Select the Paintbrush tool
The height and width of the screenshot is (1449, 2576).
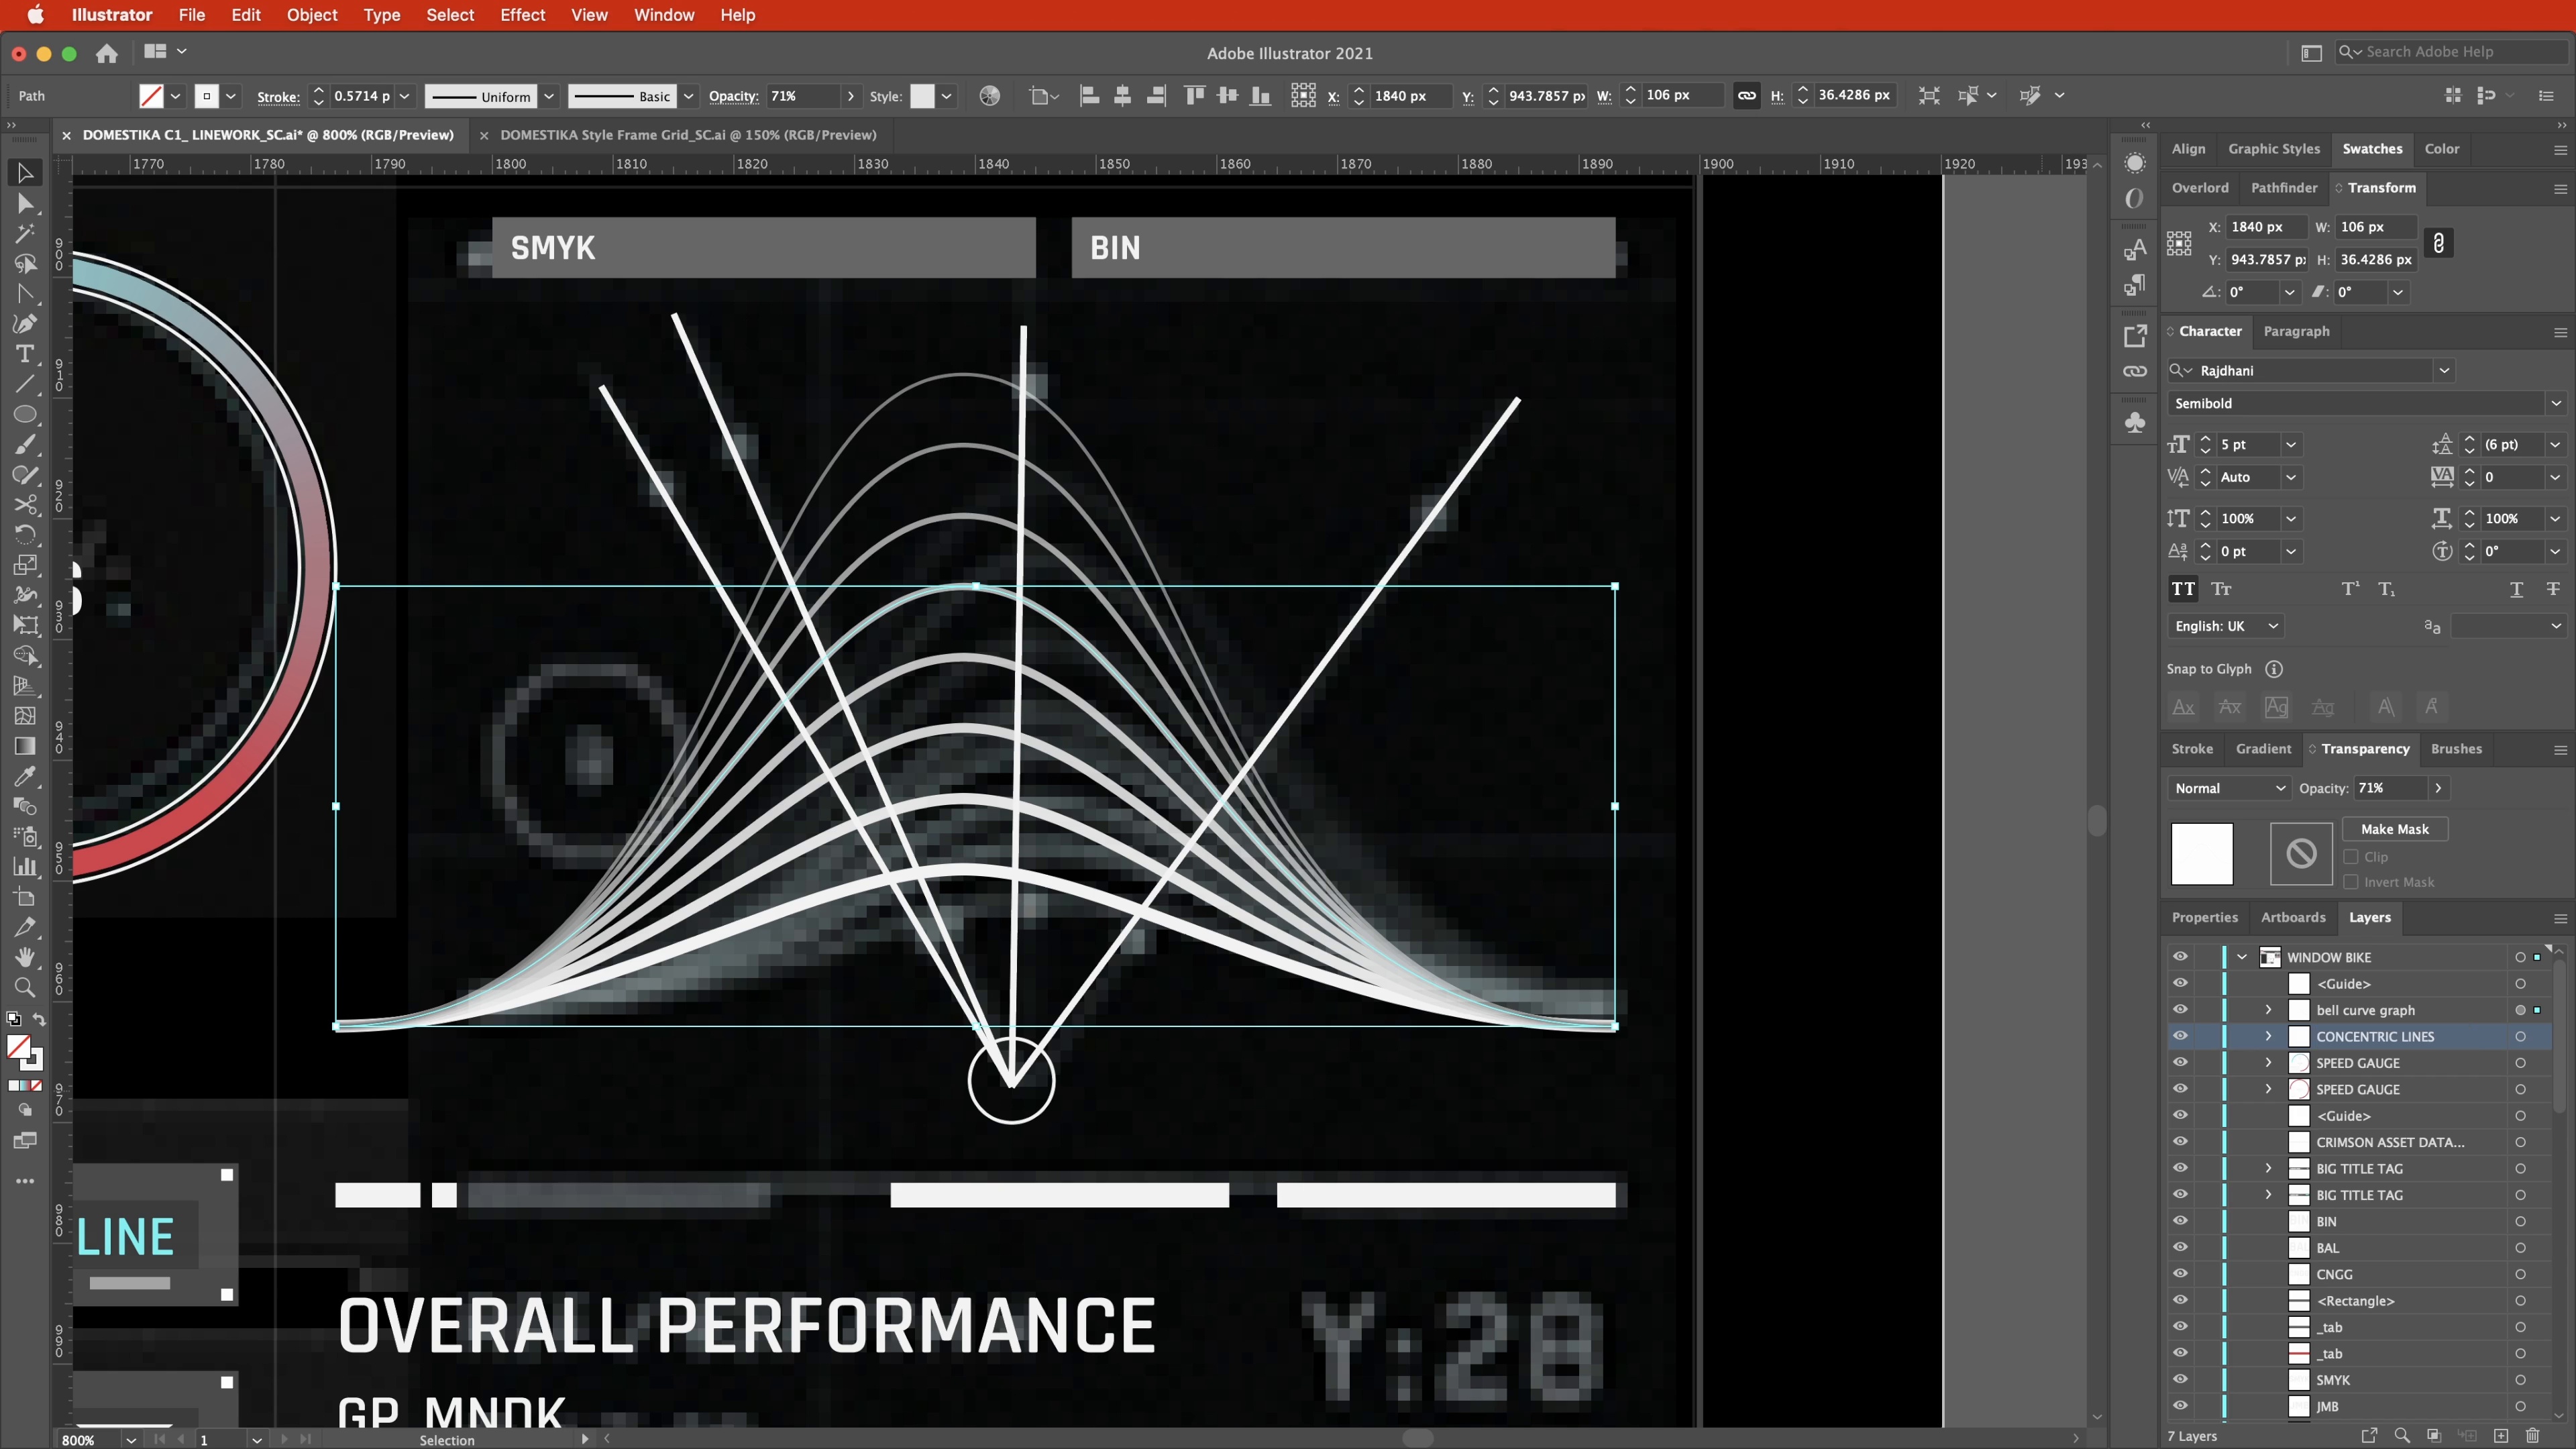(25, 444)
